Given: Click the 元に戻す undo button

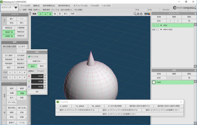Looking at the screenshot, I should (x=22, y=47).
